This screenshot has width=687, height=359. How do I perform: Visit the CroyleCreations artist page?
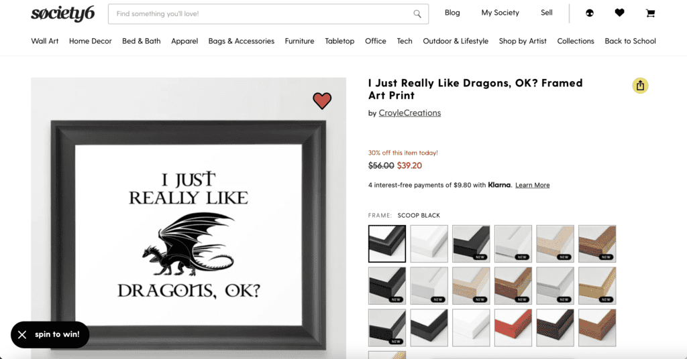(x=410, y=113)
